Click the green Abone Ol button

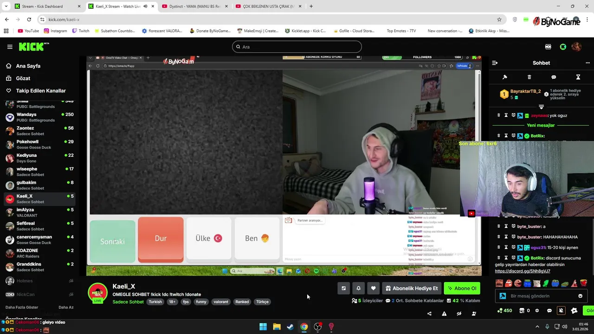(462, 289)
